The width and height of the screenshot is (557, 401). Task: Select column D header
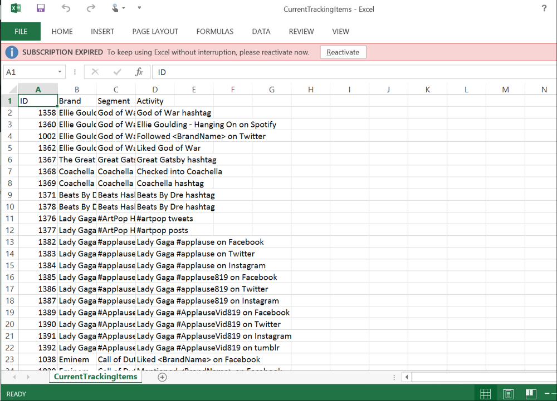pos(155,90)
